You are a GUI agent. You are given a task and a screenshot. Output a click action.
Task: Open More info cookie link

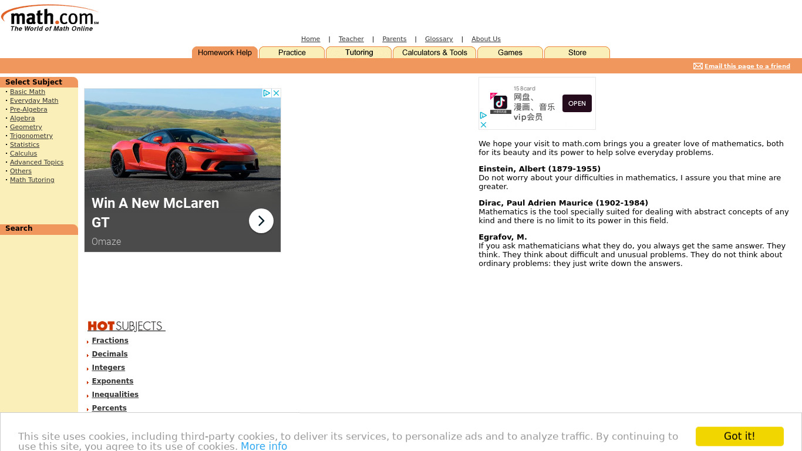click(264, 446)
